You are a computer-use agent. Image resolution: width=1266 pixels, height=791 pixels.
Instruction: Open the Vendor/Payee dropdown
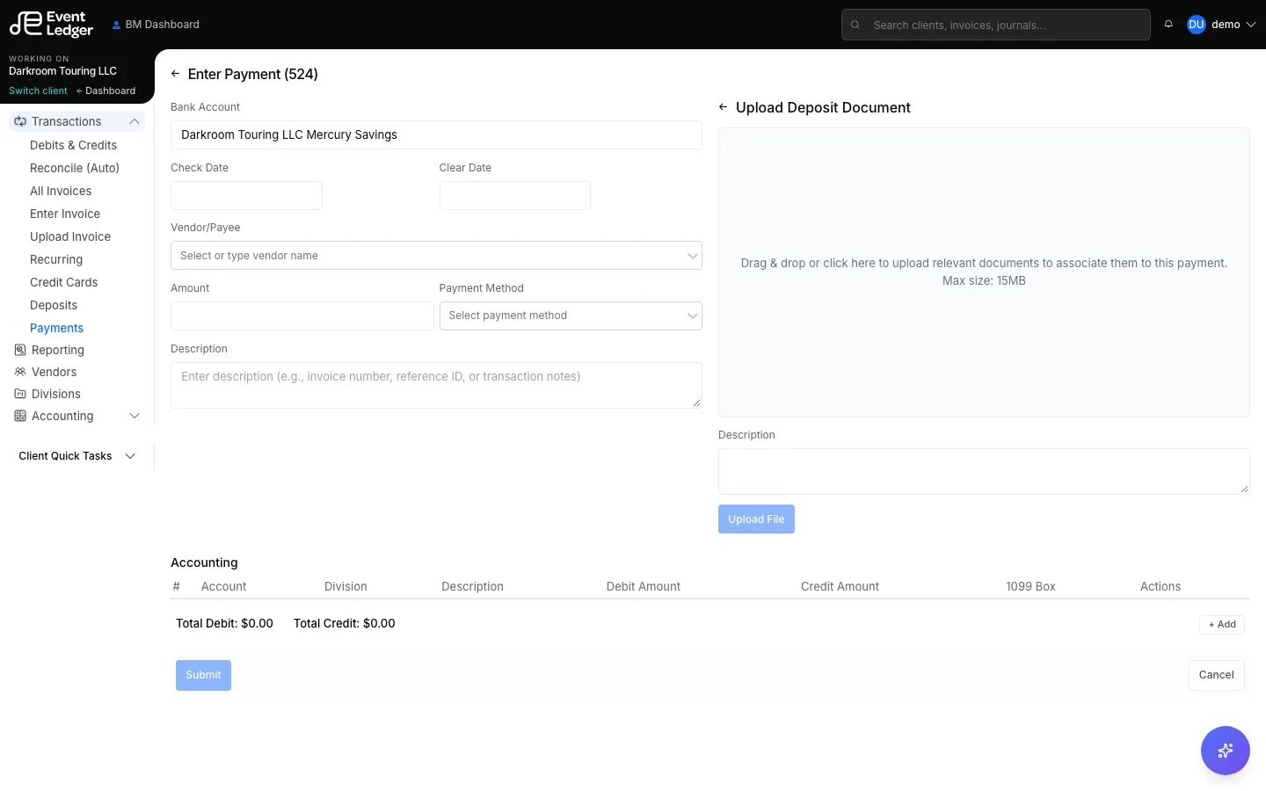coord(436,256)
